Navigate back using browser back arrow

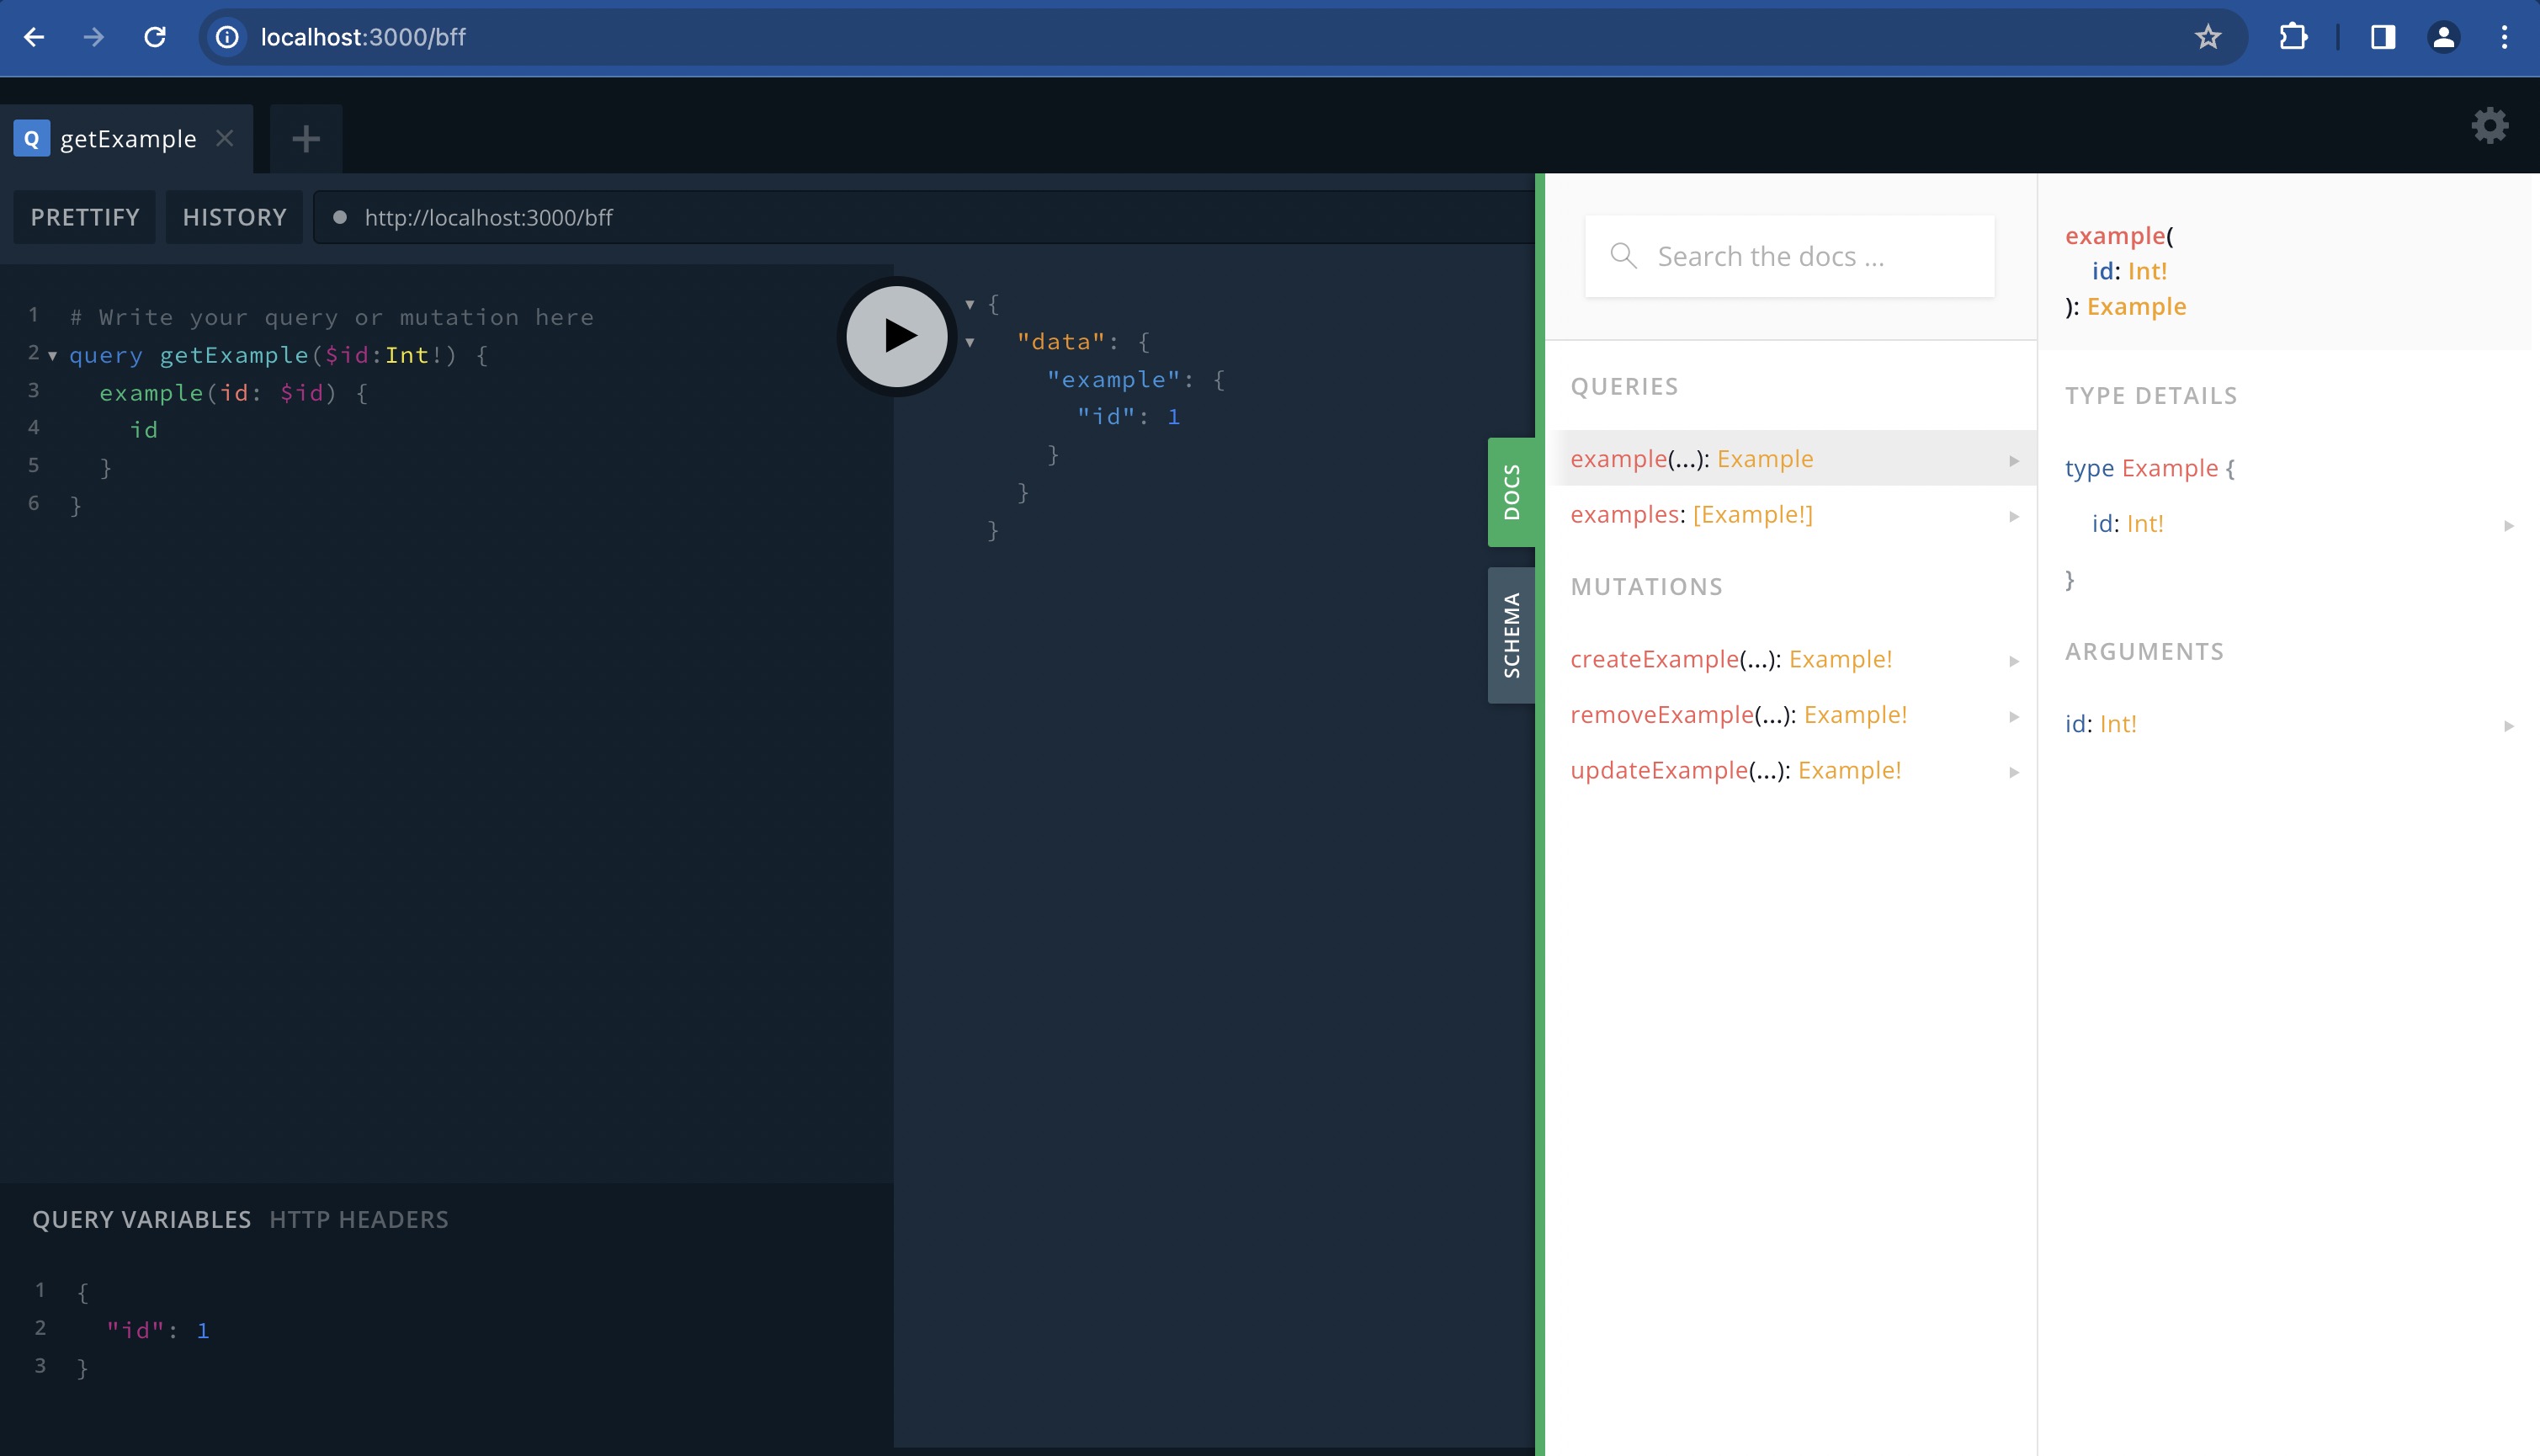(x=35, y=35)
